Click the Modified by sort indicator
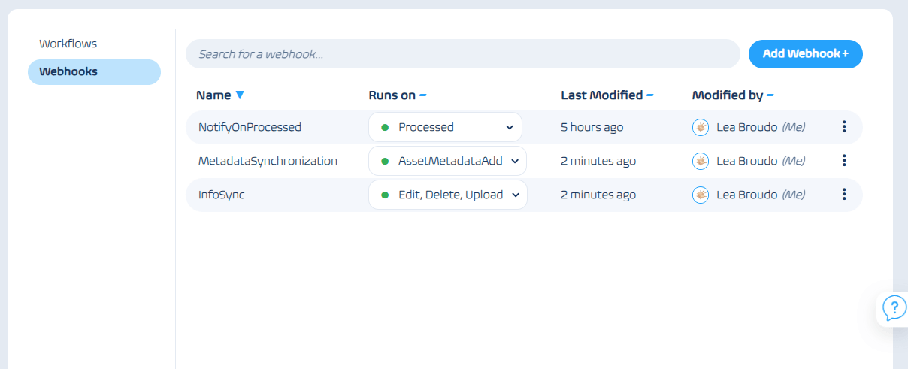Image resolution: width=908 pixels, height=369 pixels. pyautogui.click(x=770, y=95)
